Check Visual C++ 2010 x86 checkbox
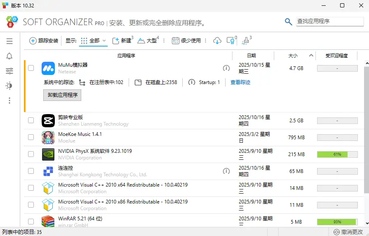 [x=31, y=205]
